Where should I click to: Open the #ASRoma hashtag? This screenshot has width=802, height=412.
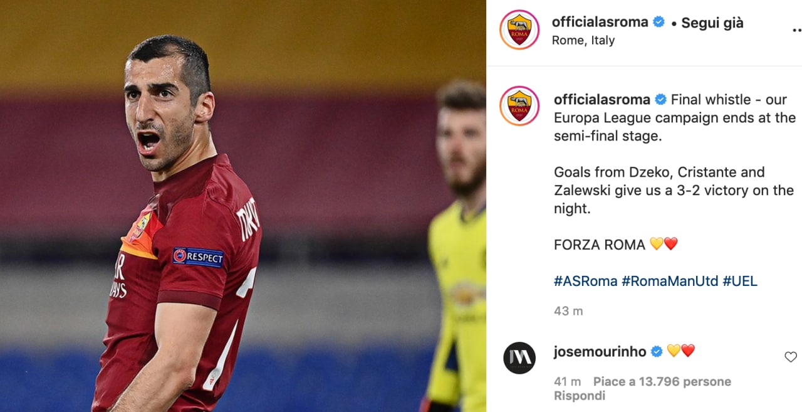pyautogui.click(x=586, y=281)
